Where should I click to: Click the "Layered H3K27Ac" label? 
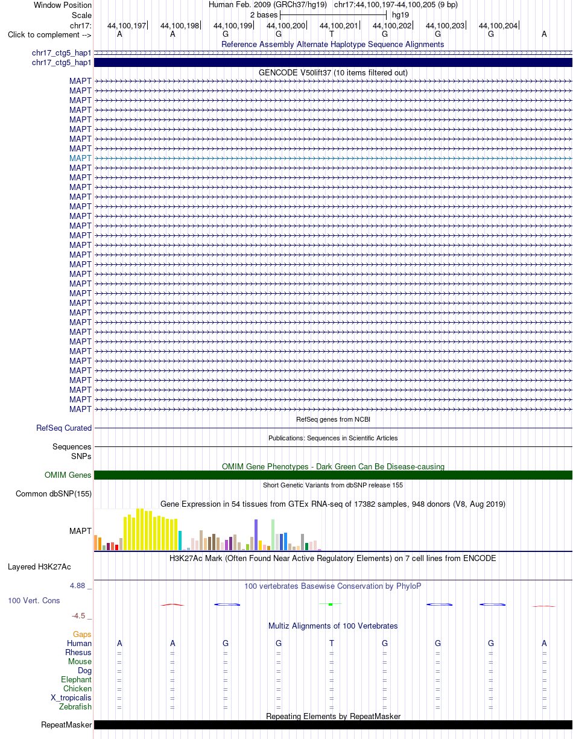(x=39, y=566)
